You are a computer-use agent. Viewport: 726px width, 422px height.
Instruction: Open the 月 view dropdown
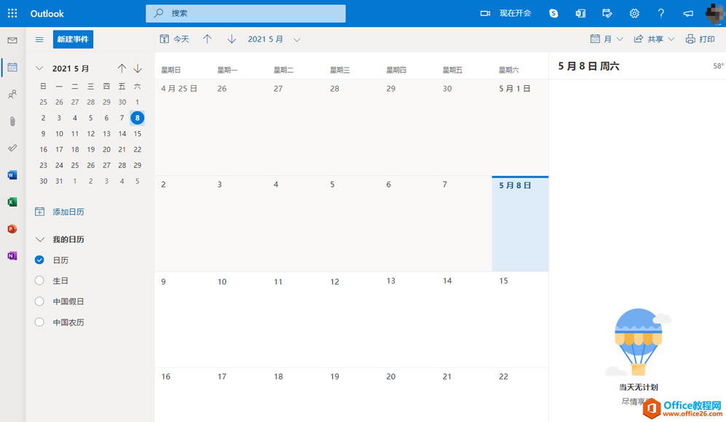click(607, 39)
